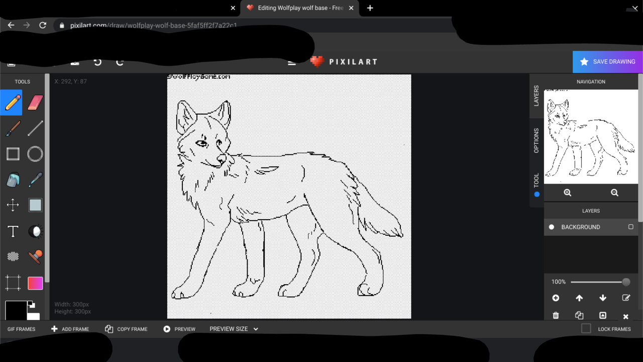The width and height of the screenshot is (643, 362).
Task: Click the Add Frame button
Action: 70,329
